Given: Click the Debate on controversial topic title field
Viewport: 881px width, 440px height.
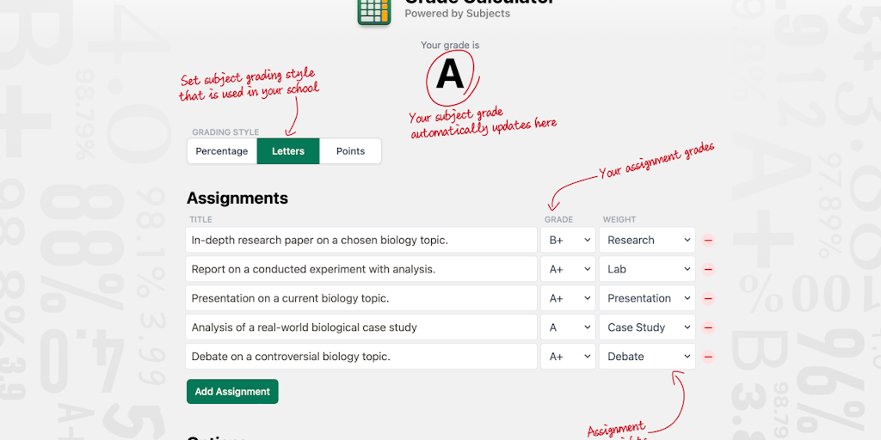Looking at the screenshot, I should 361,357.
